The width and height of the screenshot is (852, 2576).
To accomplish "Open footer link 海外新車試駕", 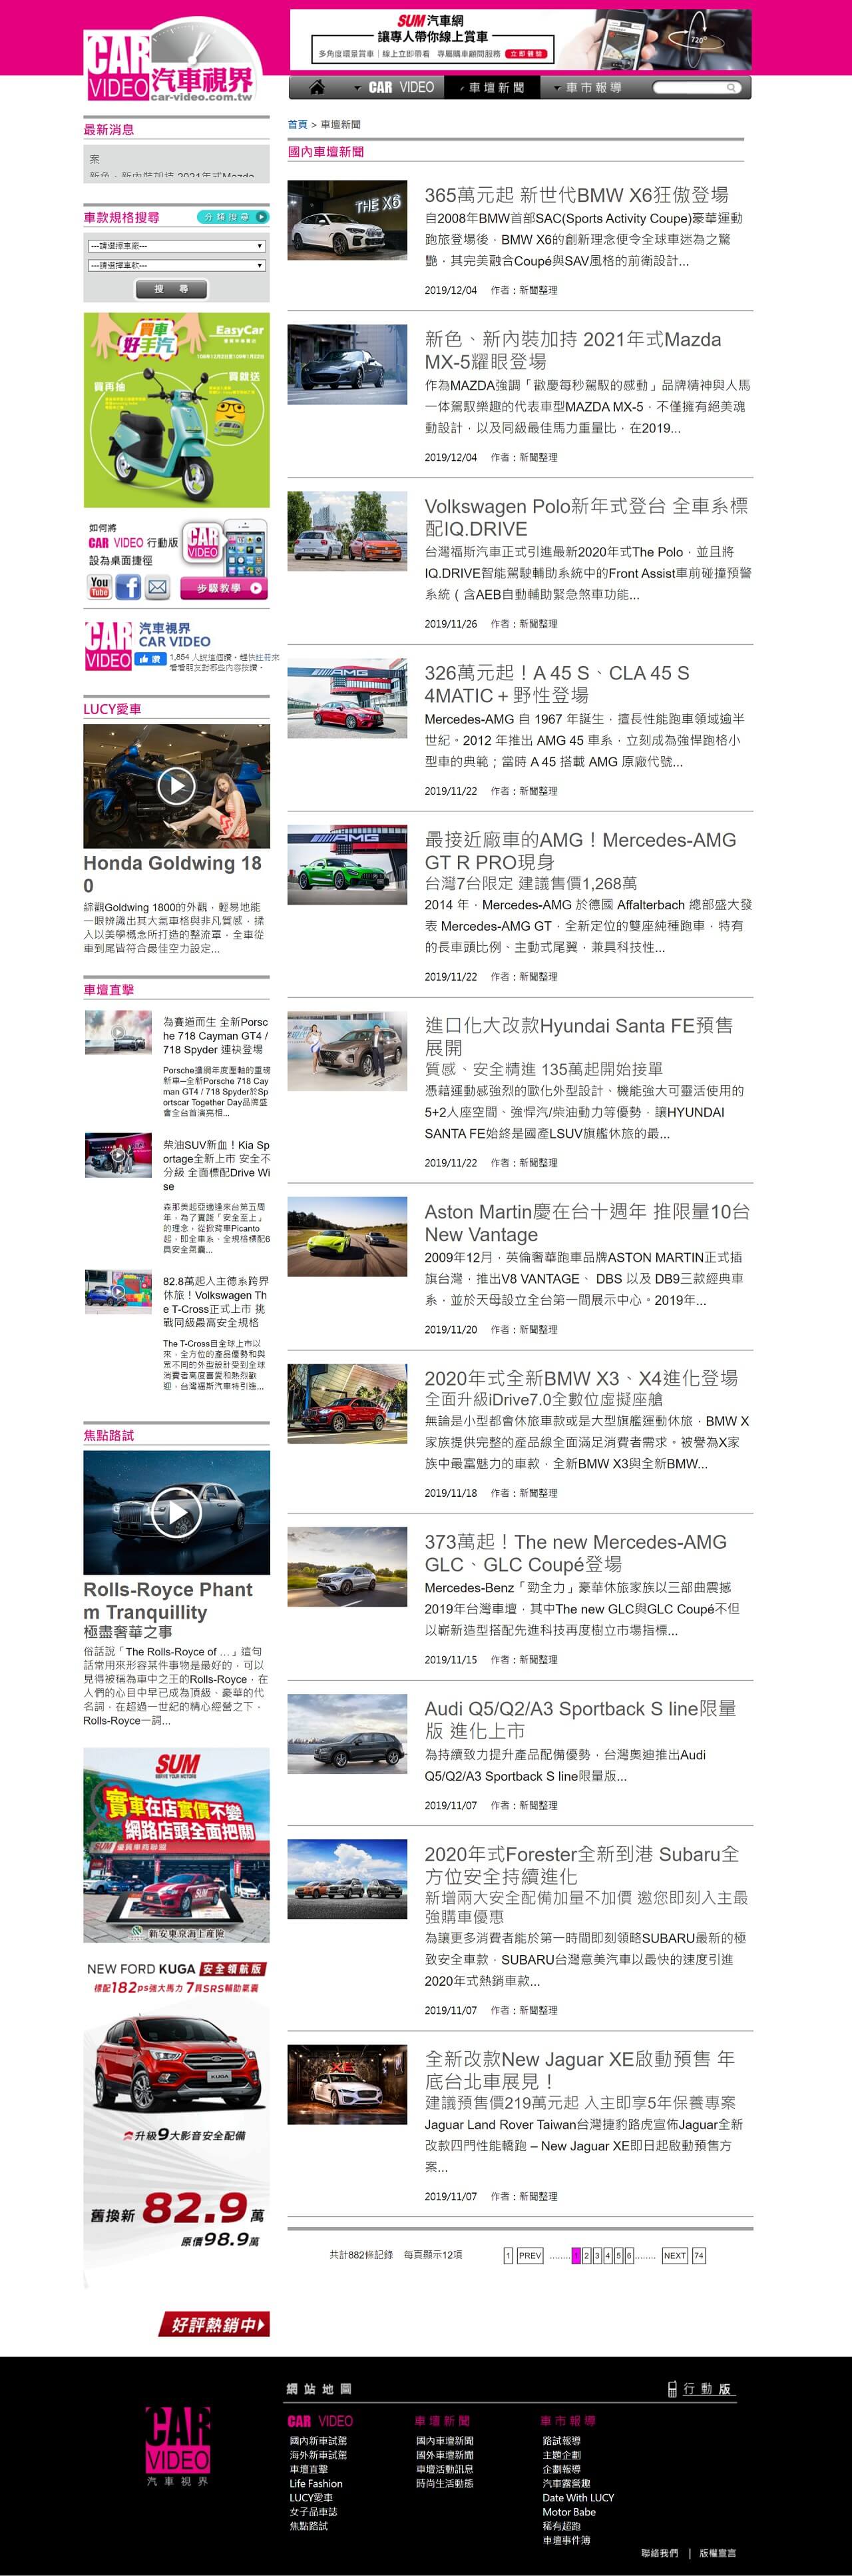I will pos(319,2454).
